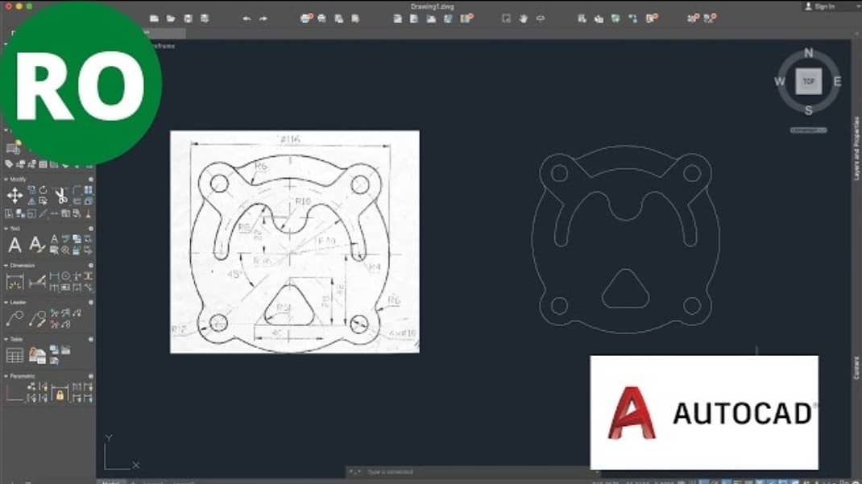Collapse the Modify panel section

(x=5, y=179)
